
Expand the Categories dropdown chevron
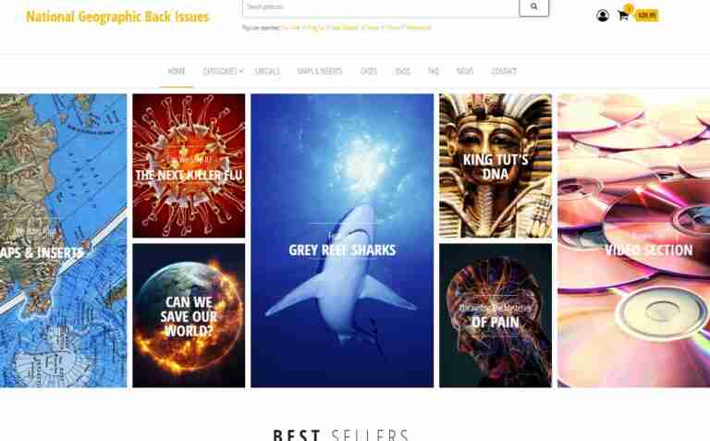point(241,71)
